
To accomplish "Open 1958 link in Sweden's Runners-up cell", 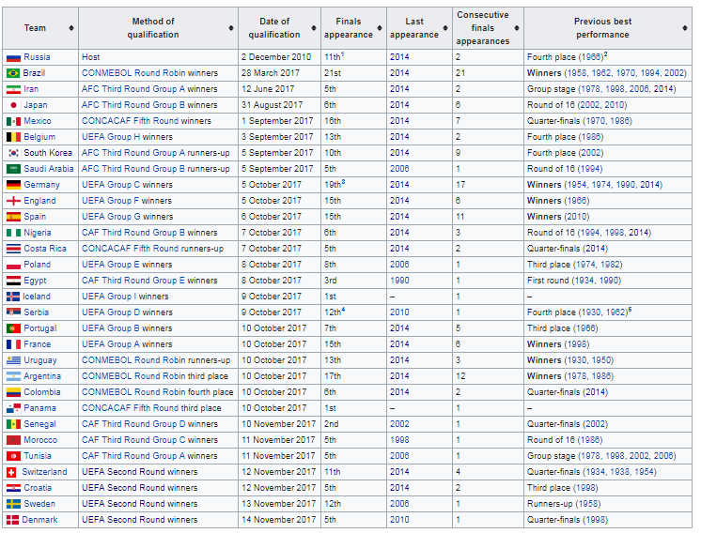I will [x=588, y=504].
